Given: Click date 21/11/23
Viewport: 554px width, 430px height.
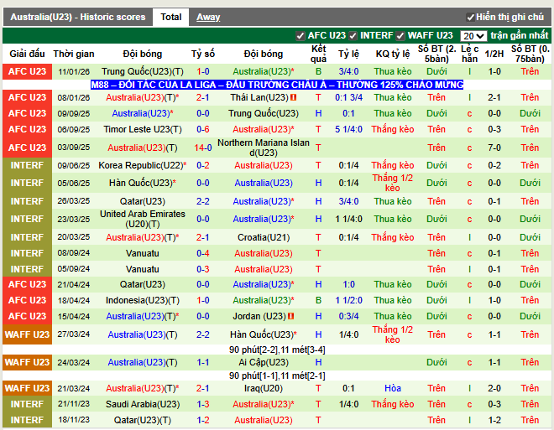Looking at the screenshot, I should tap(74, 403).
